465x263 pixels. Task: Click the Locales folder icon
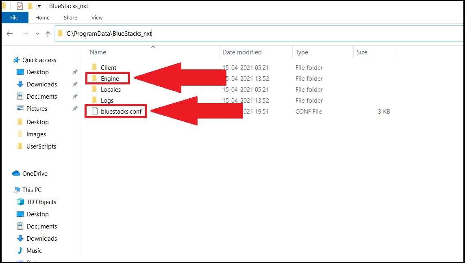(x=94, y=89)
